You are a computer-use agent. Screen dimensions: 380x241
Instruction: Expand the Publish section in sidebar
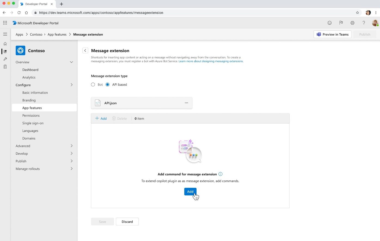click(x=72, y=161)
